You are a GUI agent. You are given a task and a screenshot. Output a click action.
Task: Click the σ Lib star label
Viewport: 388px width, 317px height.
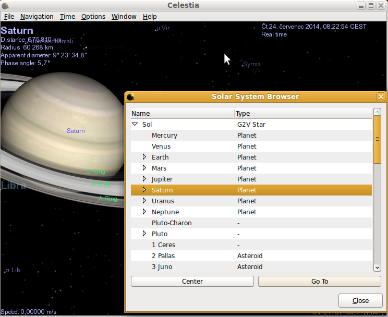coord(13,270)
